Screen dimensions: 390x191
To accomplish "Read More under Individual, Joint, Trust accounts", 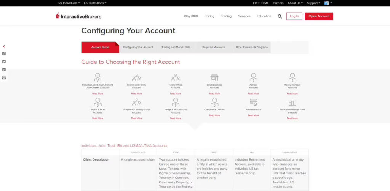I will (x=97, y=93).
